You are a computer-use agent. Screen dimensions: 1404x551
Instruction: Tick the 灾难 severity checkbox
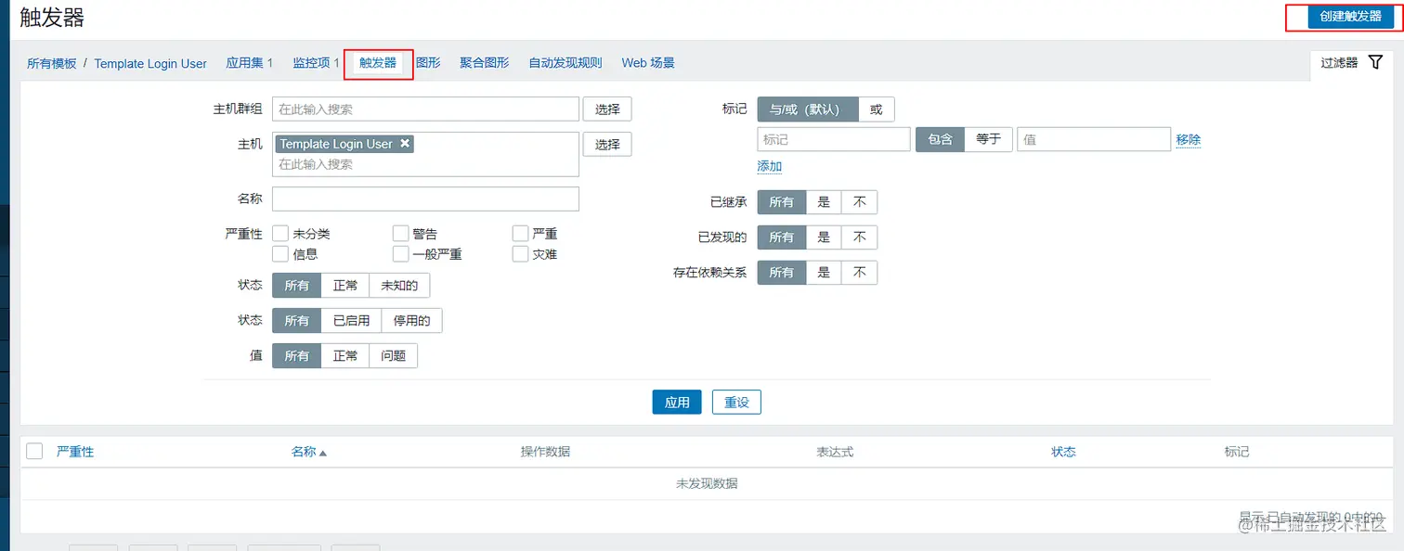520,253
